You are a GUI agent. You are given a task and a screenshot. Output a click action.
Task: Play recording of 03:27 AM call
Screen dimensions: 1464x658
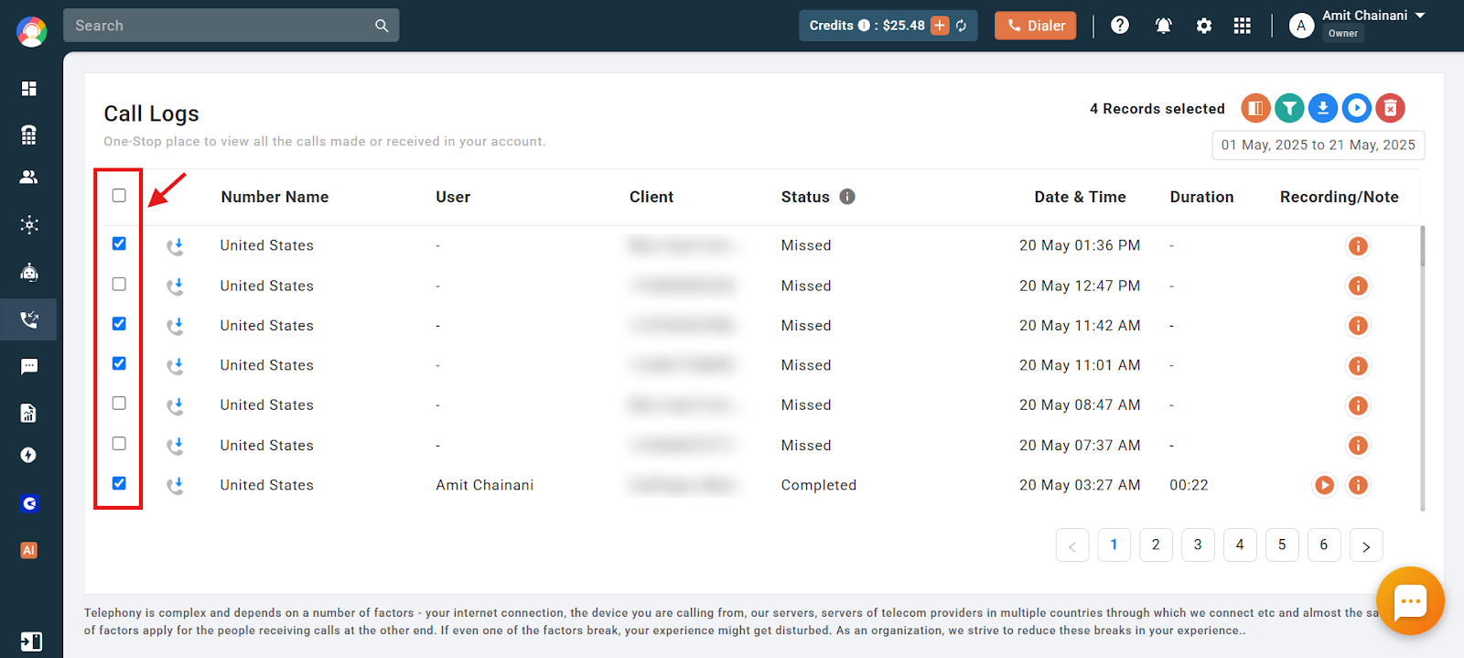tap(1324, 485)
